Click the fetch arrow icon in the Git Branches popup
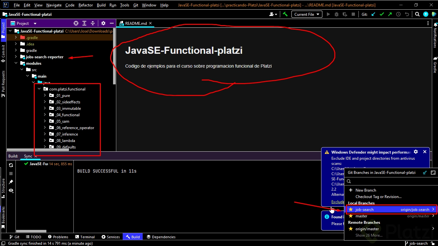The image size is (438, 246). tap(425, 173)
